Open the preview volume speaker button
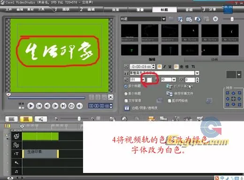This screenshot has height=180, width=244. click(x=79, y=106)
